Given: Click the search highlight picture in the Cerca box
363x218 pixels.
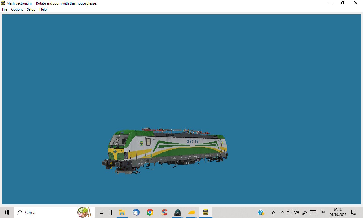Looking at the screenshot, I should pos(84,212).
